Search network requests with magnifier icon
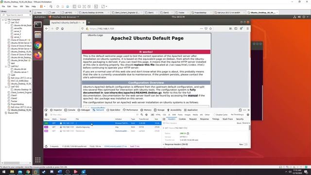Viewport: 311px width, 175px height. [142, 115]
